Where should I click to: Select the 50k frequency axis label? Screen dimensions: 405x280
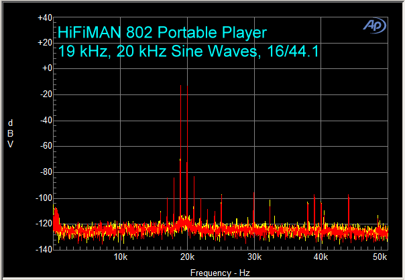click(380, 257)
